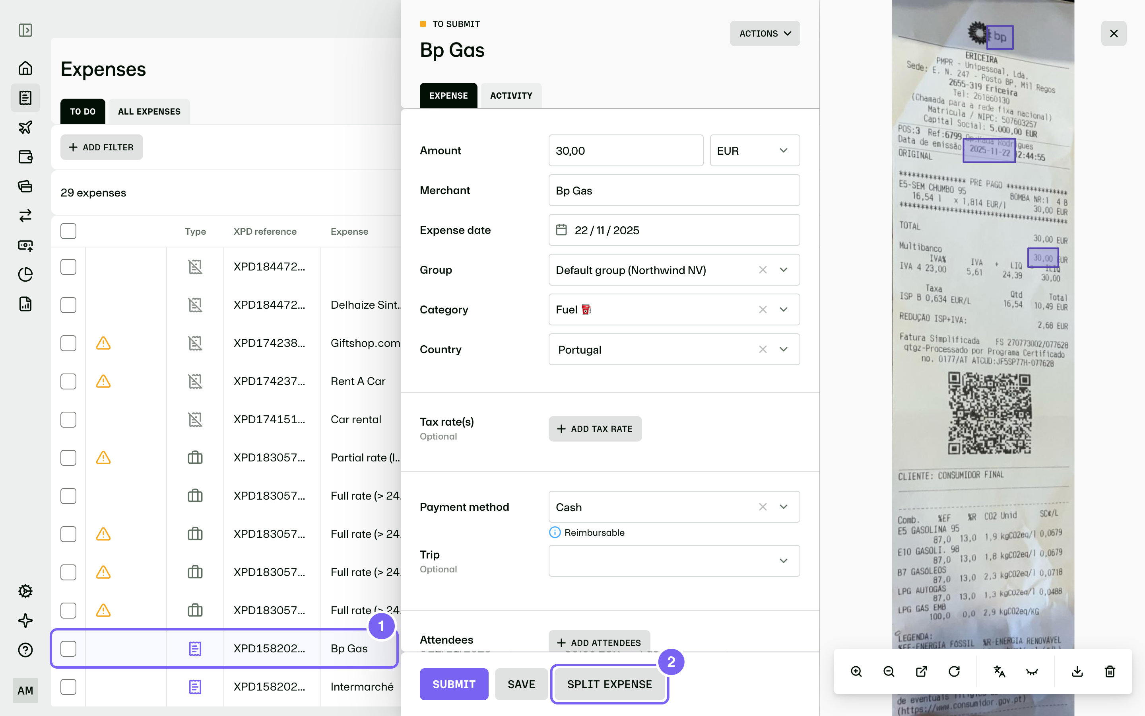Click the SAVE button
The width and height of the screenshot is (1145, 716).
521,684
